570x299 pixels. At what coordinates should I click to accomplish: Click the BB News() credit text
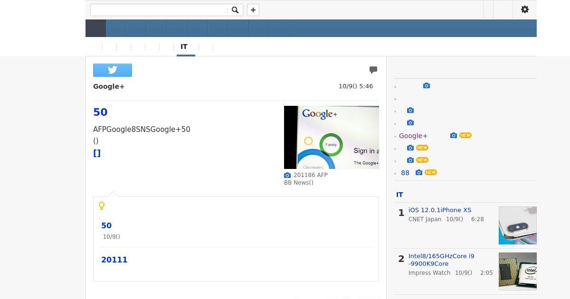[x=299, y=183]
